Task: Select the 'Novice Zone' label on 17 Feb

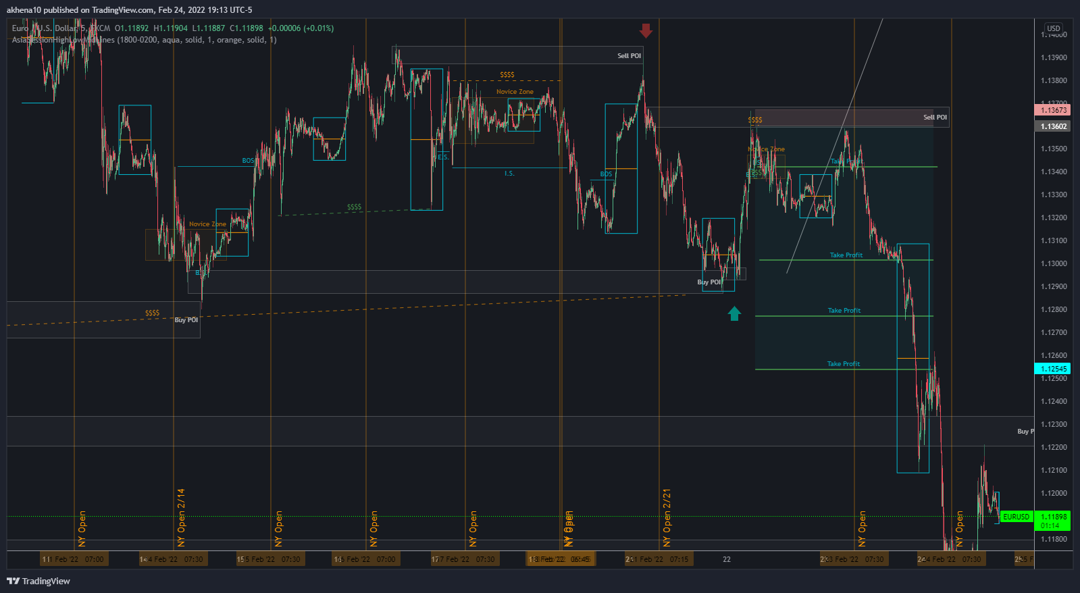Action: point(515,92)
